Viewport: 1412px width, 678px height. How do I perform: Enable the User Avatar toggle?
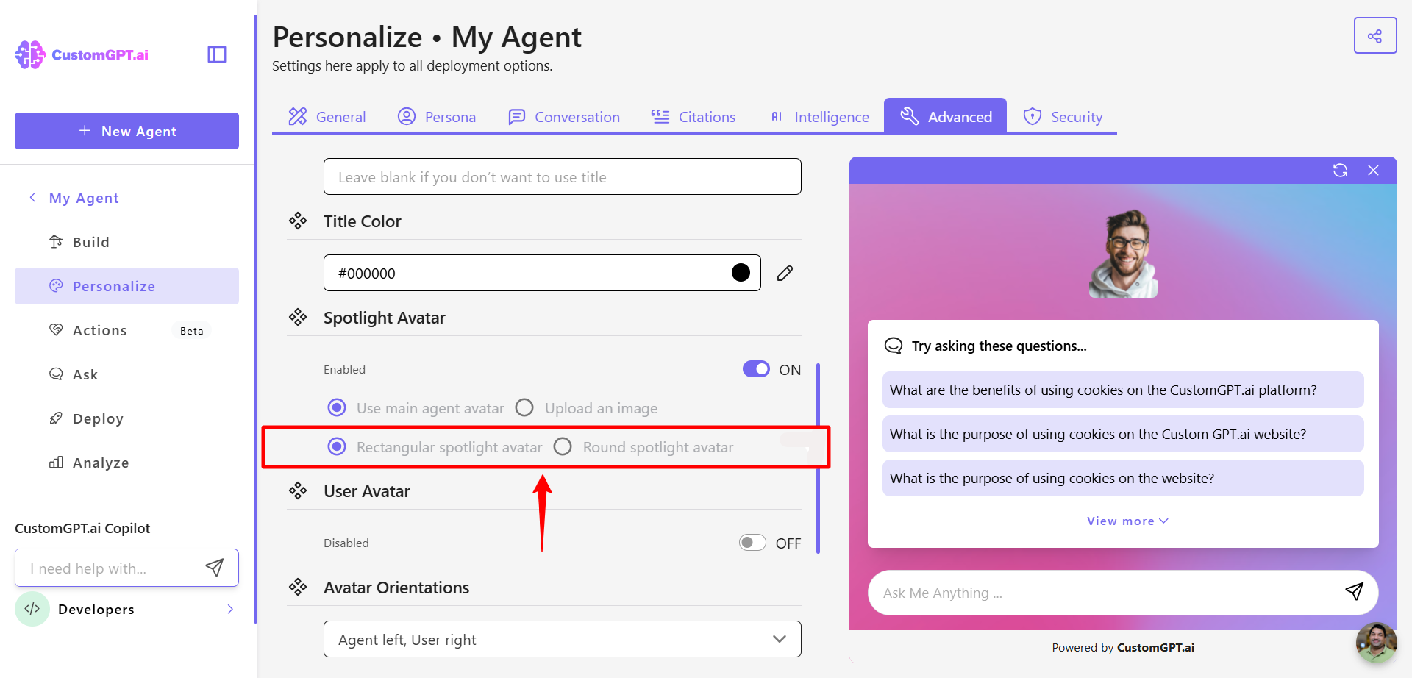752,543
